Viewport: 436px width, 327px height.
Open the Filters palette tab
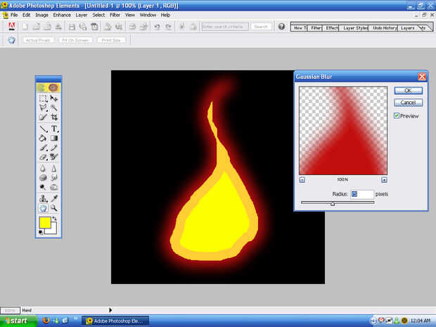[x=315, y=28]
